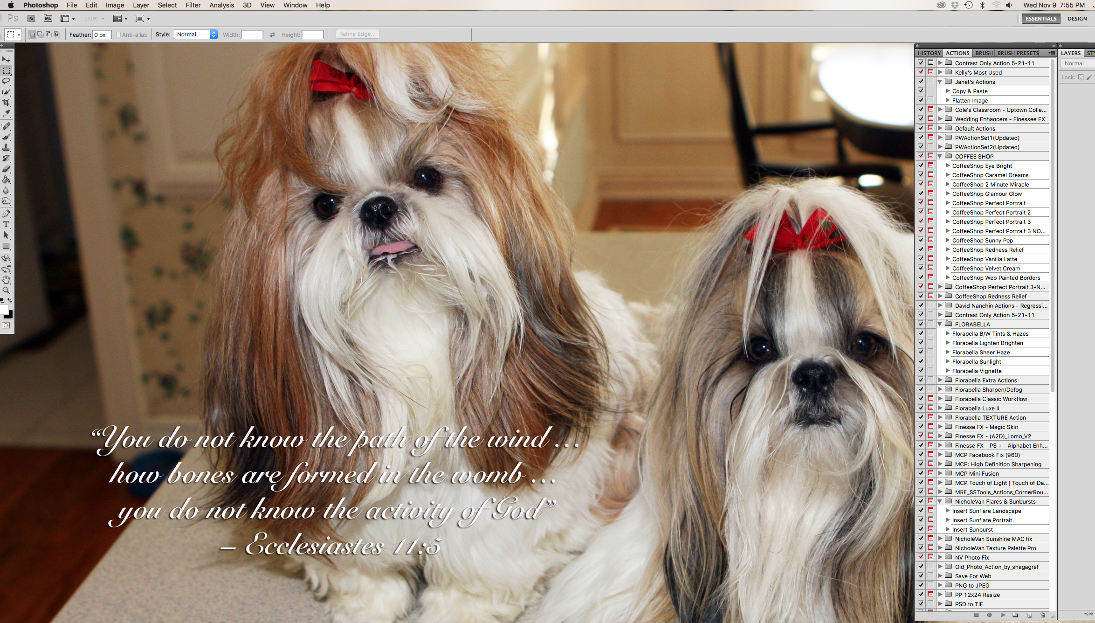
Task: Collapse the Janet's Actions set
Action: point(940,82)
